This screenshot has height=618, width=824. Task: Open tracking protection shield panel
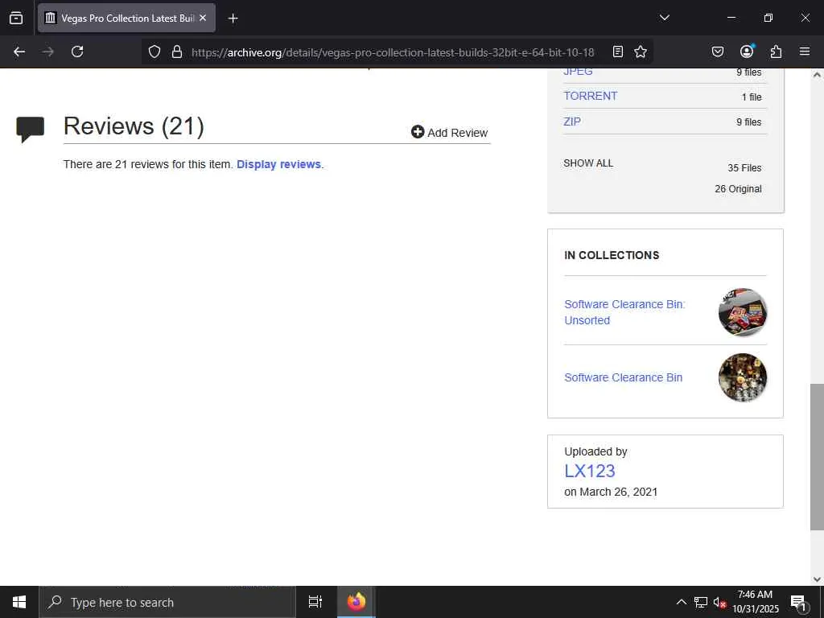tap(154, 51)
